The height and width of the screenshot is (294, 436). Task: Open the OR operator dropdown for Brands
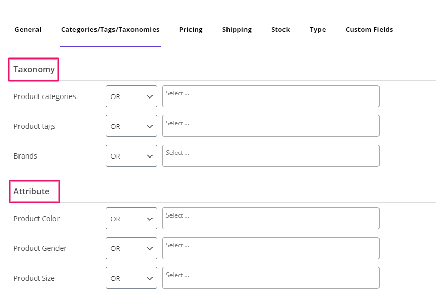(131, 155)
